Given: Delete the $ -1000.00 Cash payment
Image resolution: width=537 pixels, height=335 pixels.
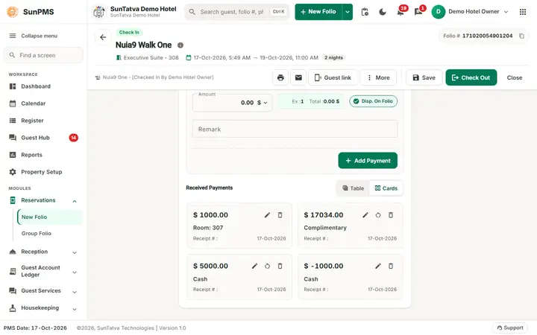Looking at the screenshot, I should click(x=390, y=266).
